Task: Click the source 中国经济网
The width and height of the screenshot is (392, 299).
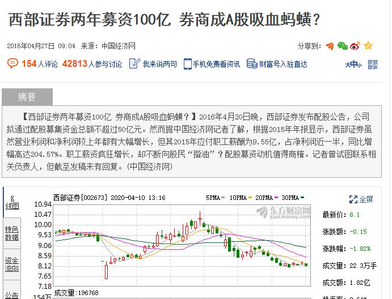Action: 119,46
